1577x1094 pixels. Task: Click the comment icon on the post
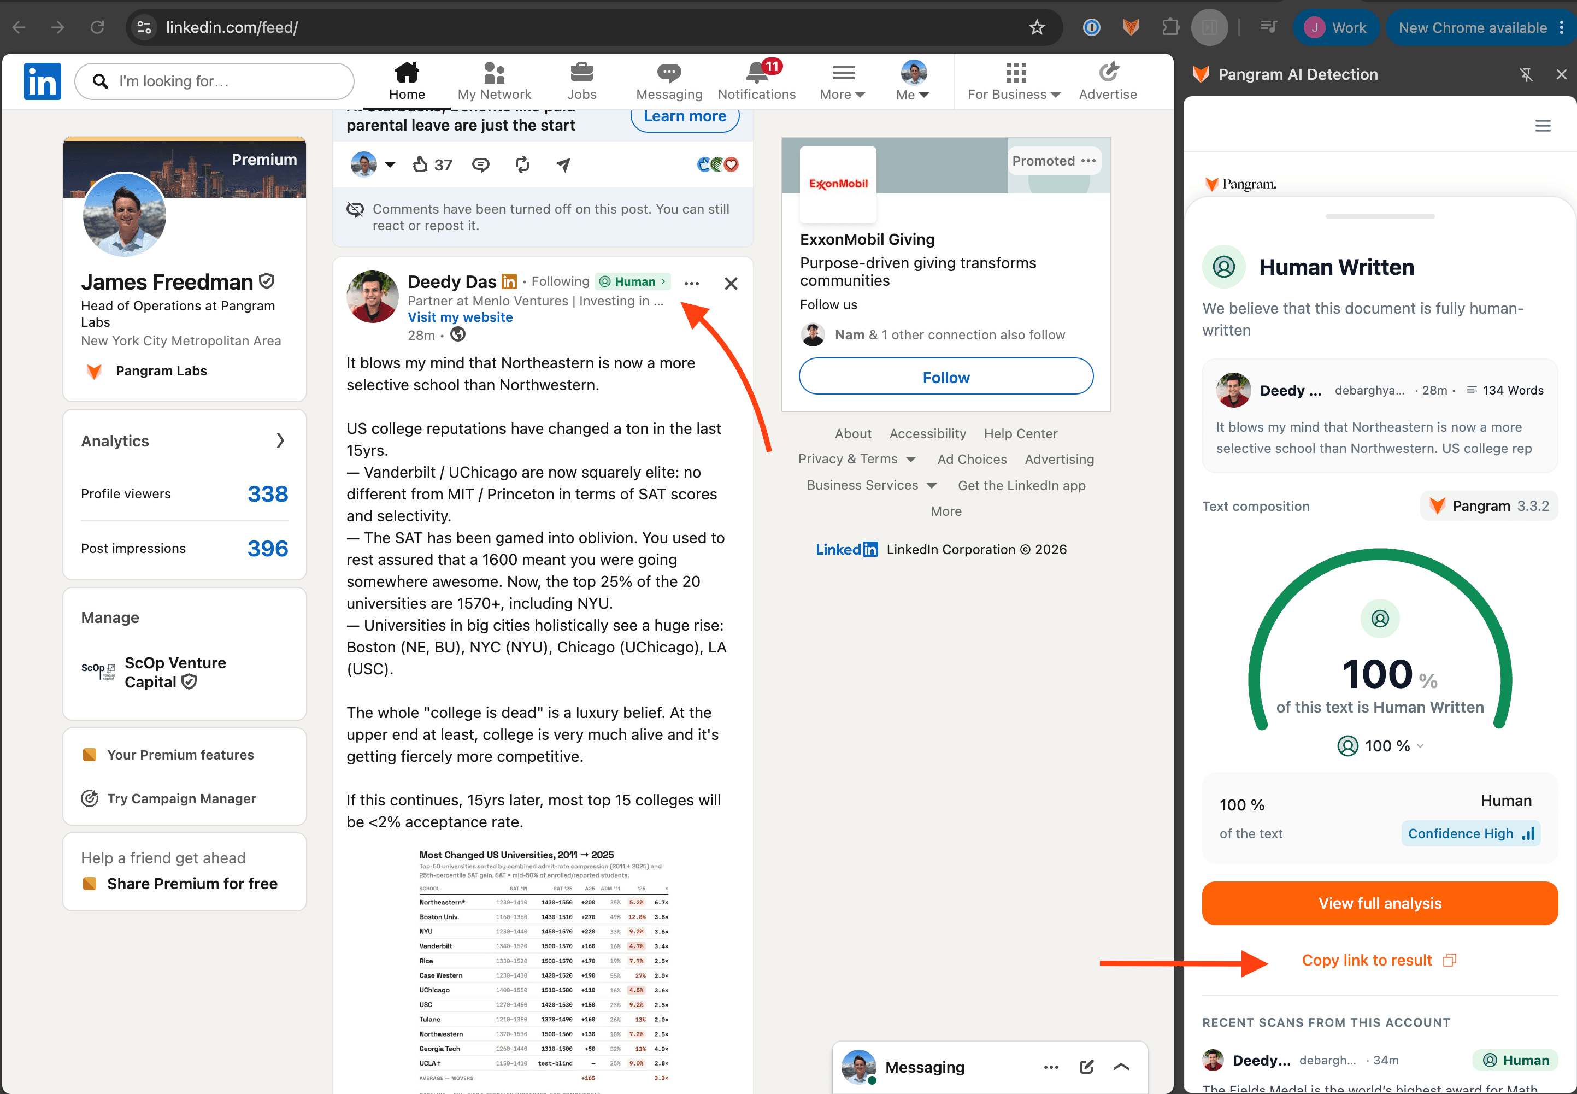pyautogui.click(x=480, y=164)
